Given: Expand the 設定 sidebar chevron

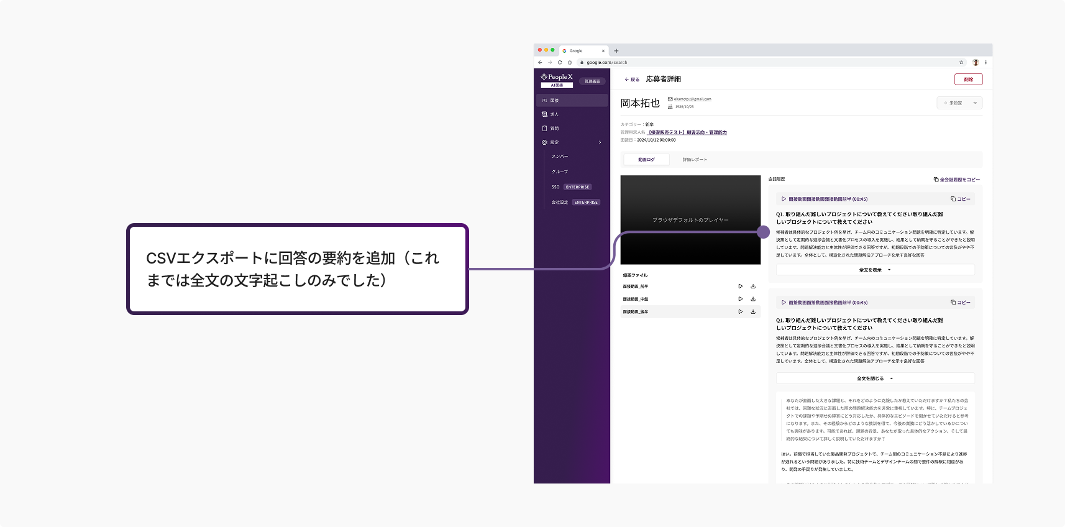Looking at the screenshot, I should (600, 142).
